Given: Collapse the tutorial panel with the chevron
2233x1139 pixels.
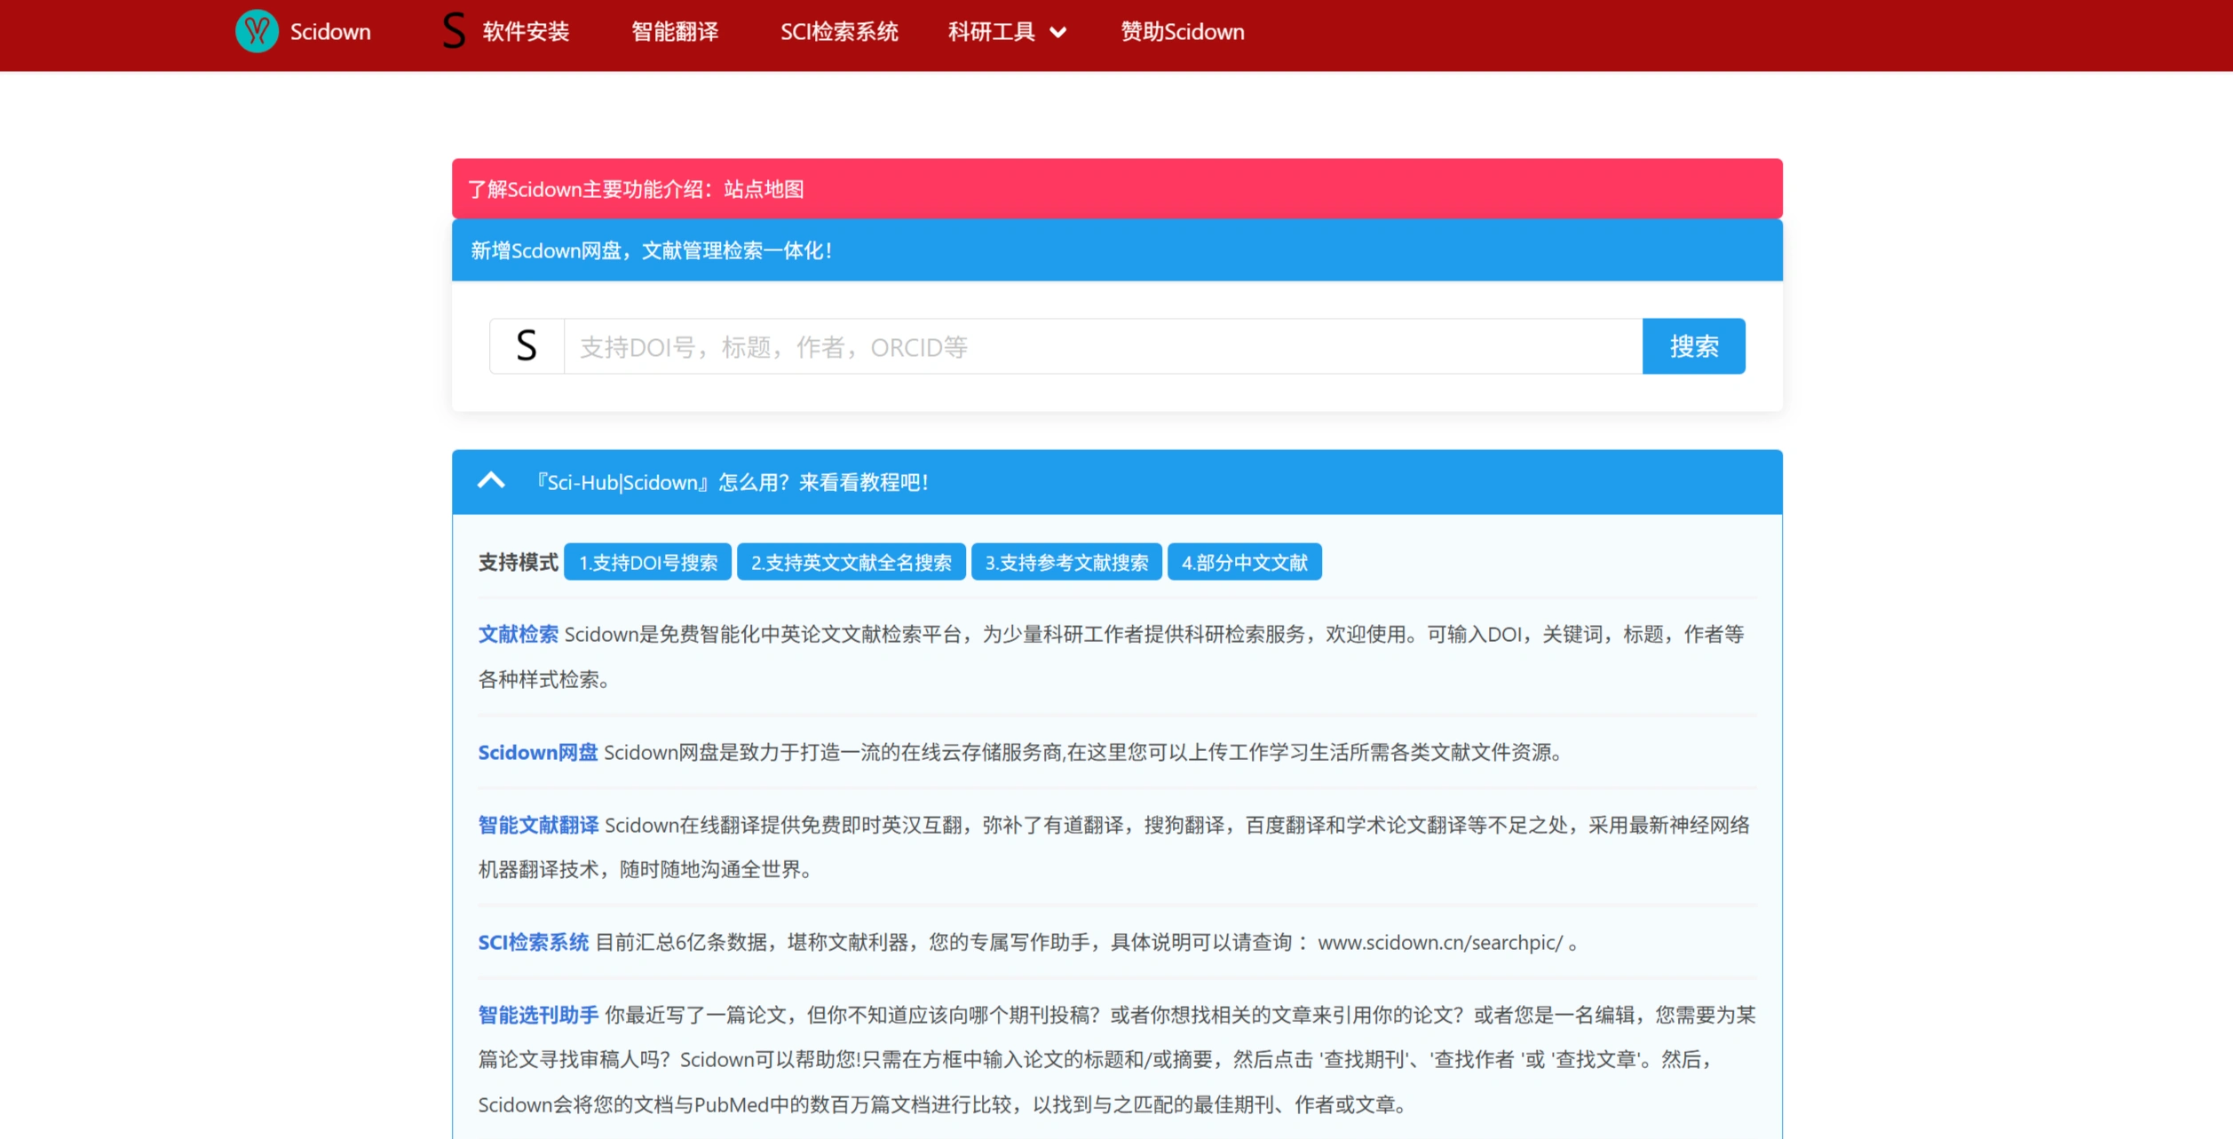Looking at the screenshot, I should (491, 481).
